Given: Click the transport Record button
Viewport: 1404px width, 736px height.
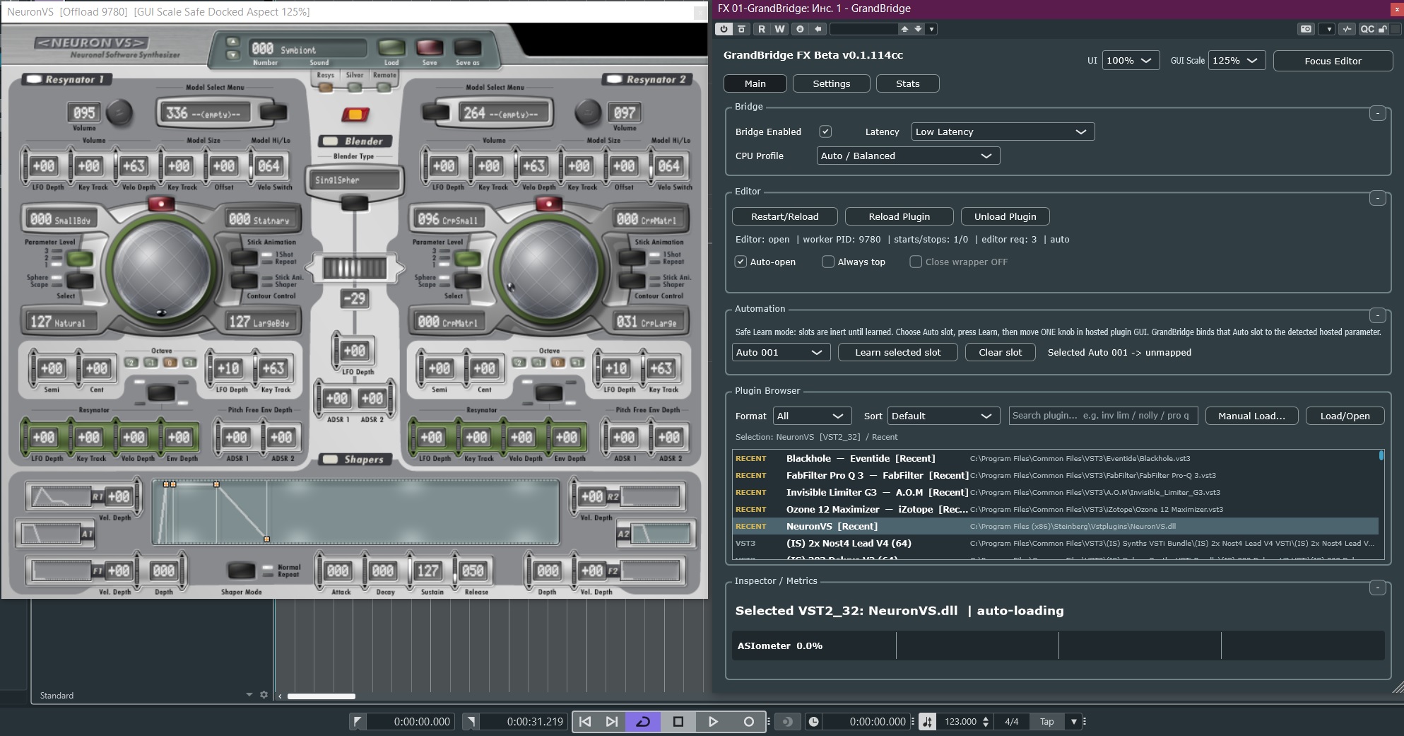Looking at the screenshot, I should (x=748, y=721).
